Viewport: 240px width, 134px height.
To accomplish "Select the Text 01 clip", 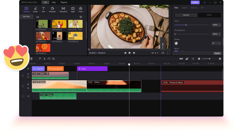I will point(38,69).
